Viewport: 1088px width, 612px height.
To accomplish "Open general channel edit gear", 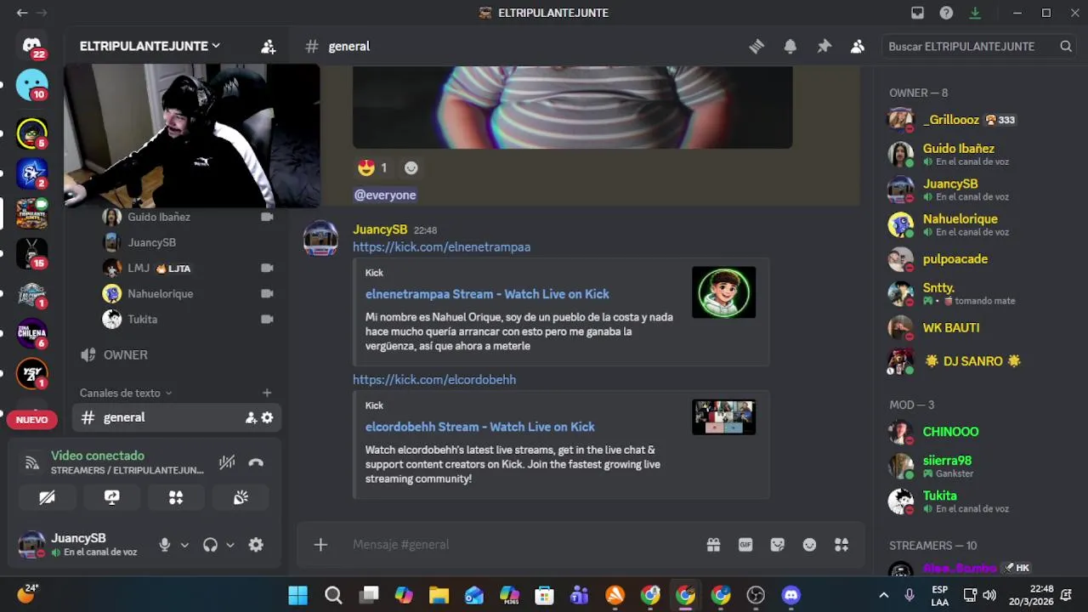I will click(x=267, y=417).
